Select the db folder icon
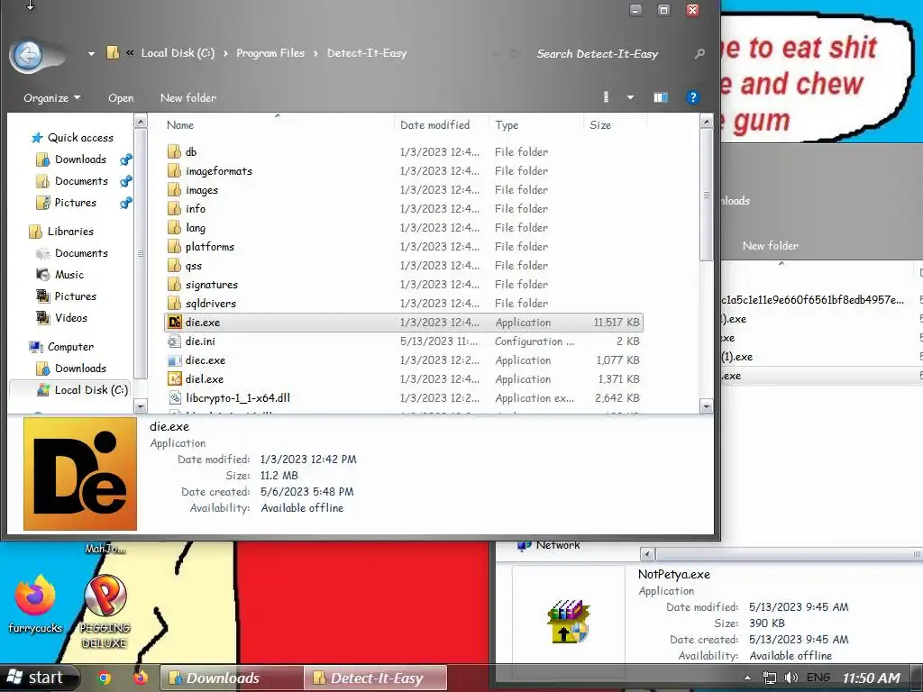The image size is (923, 692). [x=174, y=151]
